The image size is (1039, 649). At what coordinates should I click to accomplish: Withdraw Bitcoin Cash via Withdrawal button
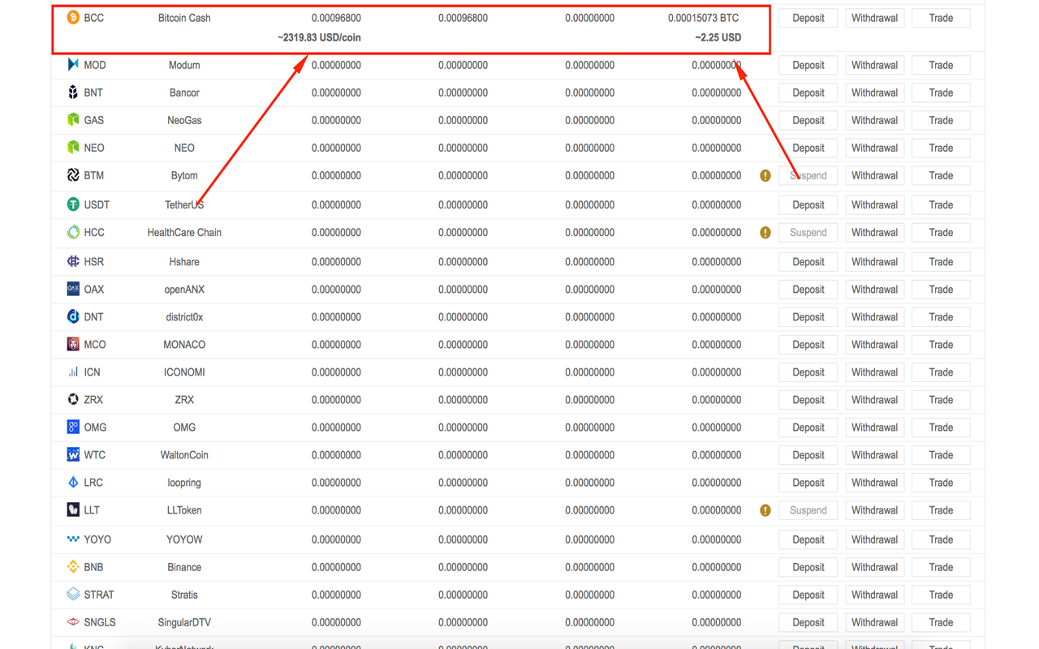874,18
